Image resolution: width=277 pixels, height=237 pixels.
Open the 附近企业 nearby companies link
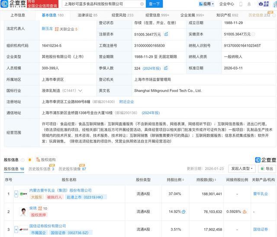click(126, 101)
